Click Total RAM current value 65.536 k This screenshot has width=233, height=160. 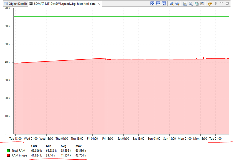click(x=36, y=151)
